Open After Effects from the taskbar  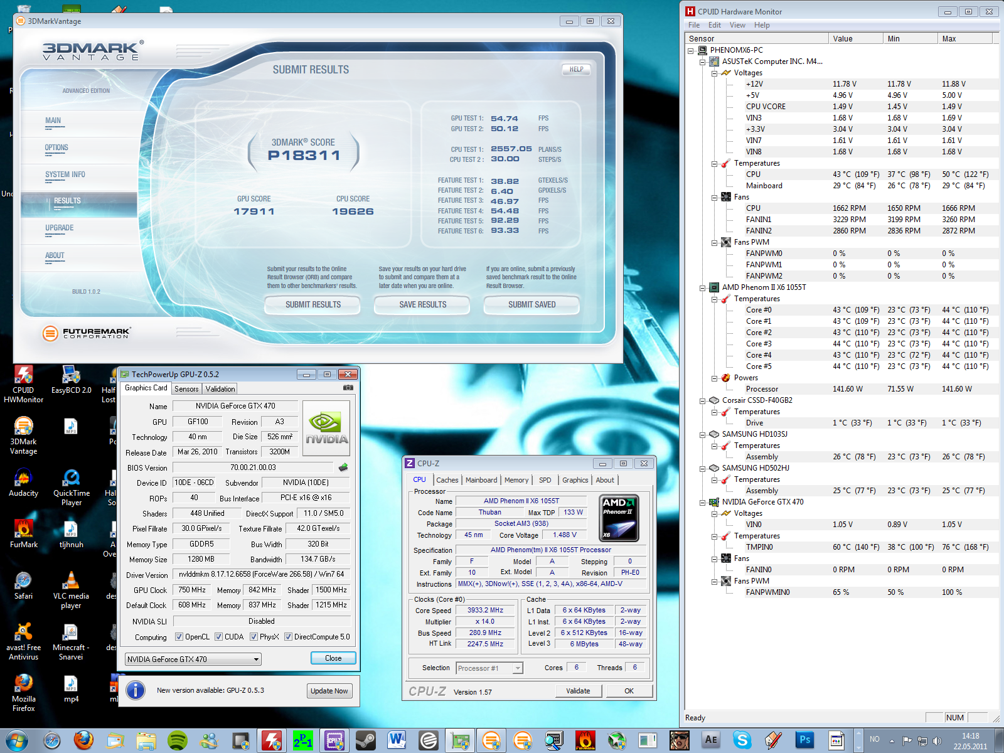(x=710, y=740)
